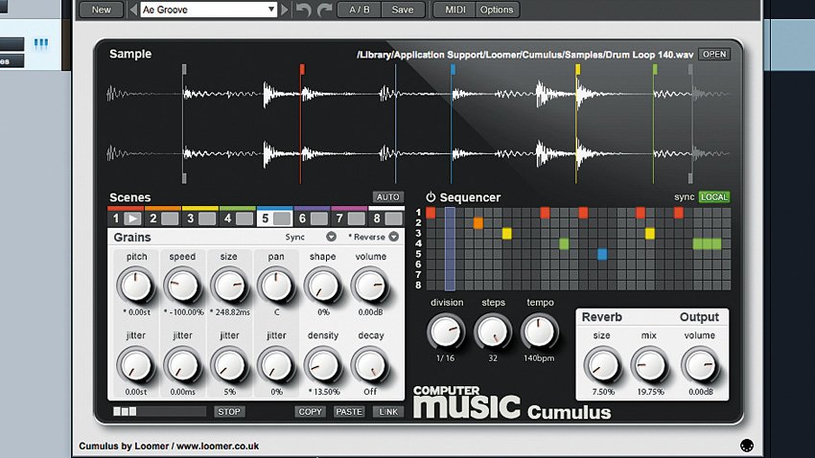Screen dimensions: 815x458
Task: Advance to the next preset with right arrow
Action: 285,10
